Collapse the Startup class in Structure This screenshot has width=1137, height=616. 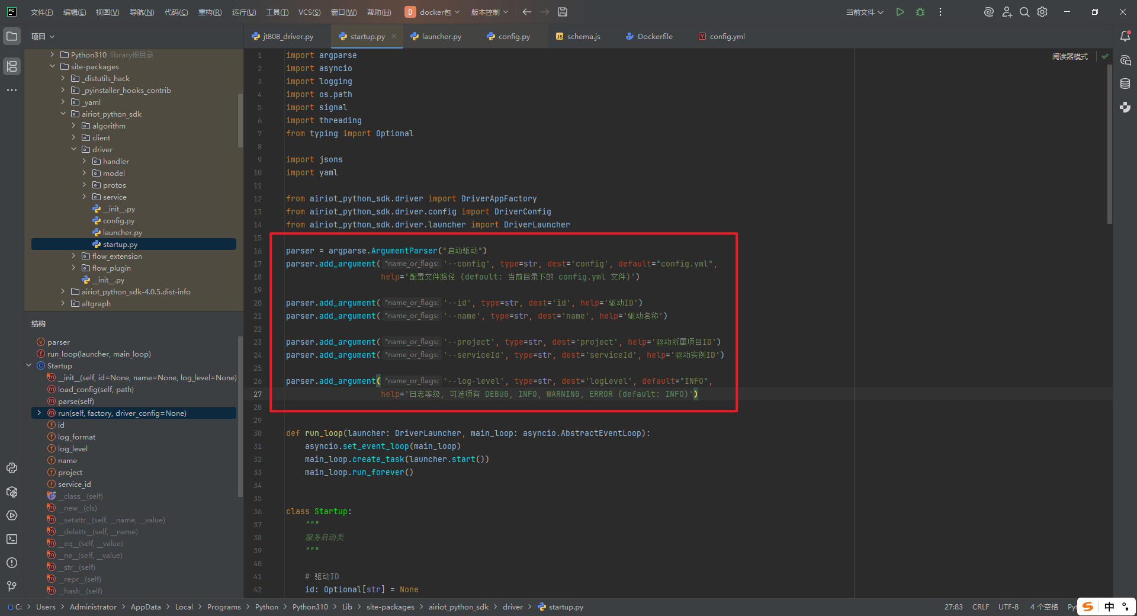point(28,365)
